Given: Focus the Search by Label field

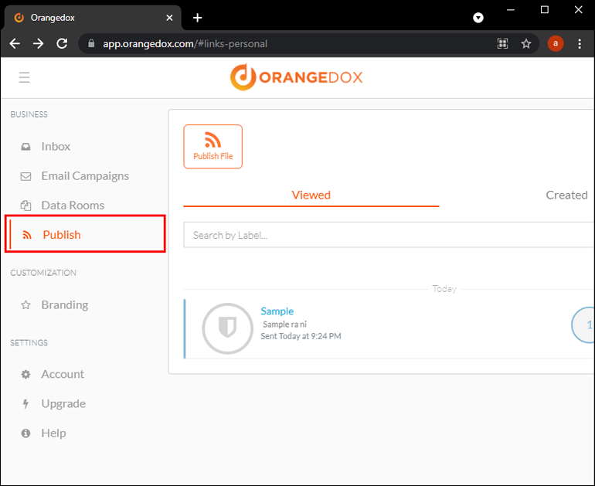Looking at the screenshot, I should (389, 235).
